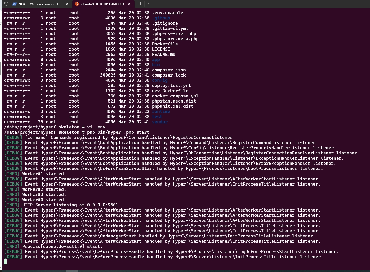This screenshot has height=272, width=370.
Task: Click the Dockerfile entry above LICENSE
Action: pyautogui.click(x=165, y=44)
